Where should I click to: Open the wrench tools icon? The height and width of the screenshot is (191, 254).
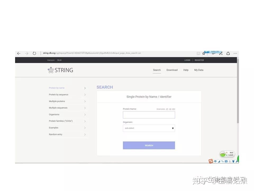pos(237,161)
